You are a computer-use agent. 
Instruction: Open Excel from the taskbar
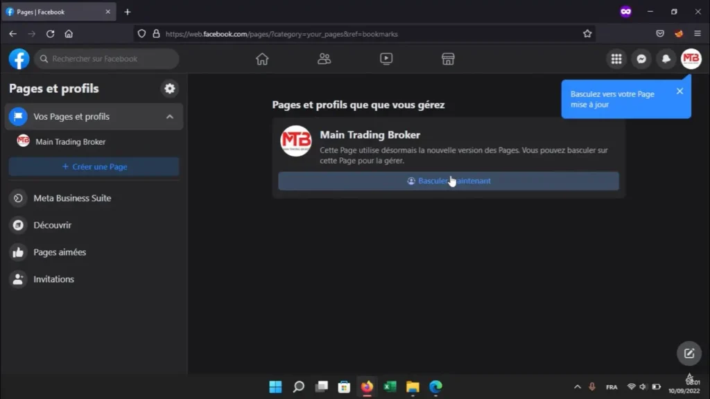390,387
